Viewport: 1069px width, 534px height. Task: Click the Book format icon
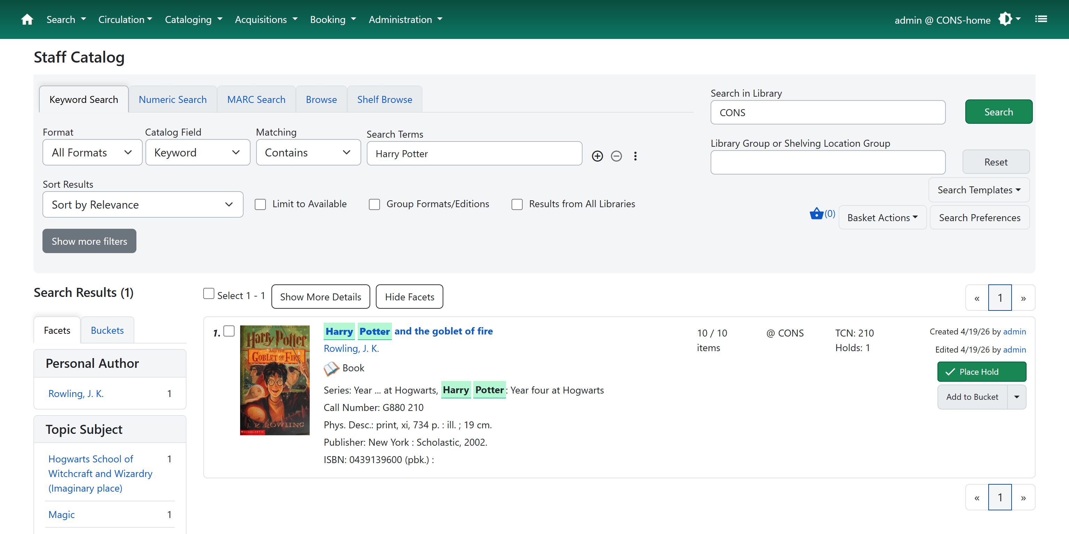tap(331, 368)
